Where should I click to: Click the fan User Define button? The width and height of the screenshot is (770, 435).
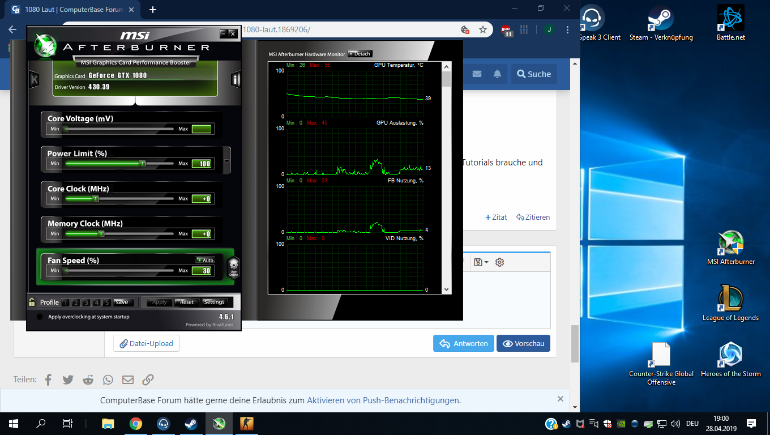[x=233, y=268]
